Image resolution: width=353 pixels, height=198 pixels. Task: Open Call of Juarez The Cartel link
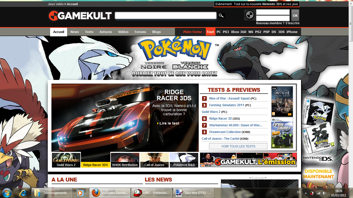[220, 139]
